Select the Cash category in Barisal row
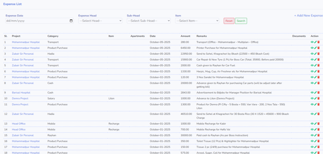Image resolution: width=323 pixels, height=154 pixels. 50,93
